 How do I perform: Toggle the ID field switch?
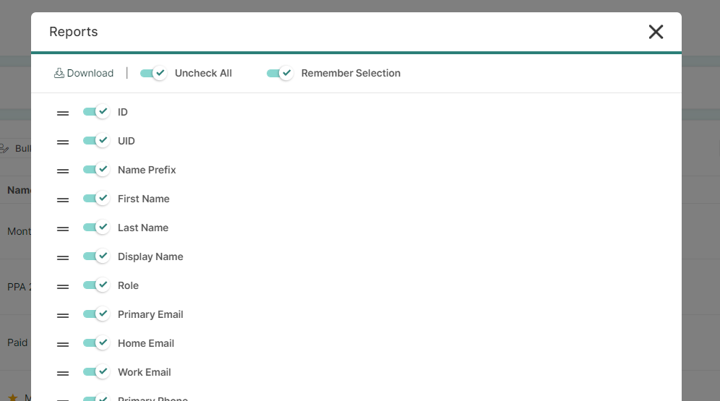(96, 111)
